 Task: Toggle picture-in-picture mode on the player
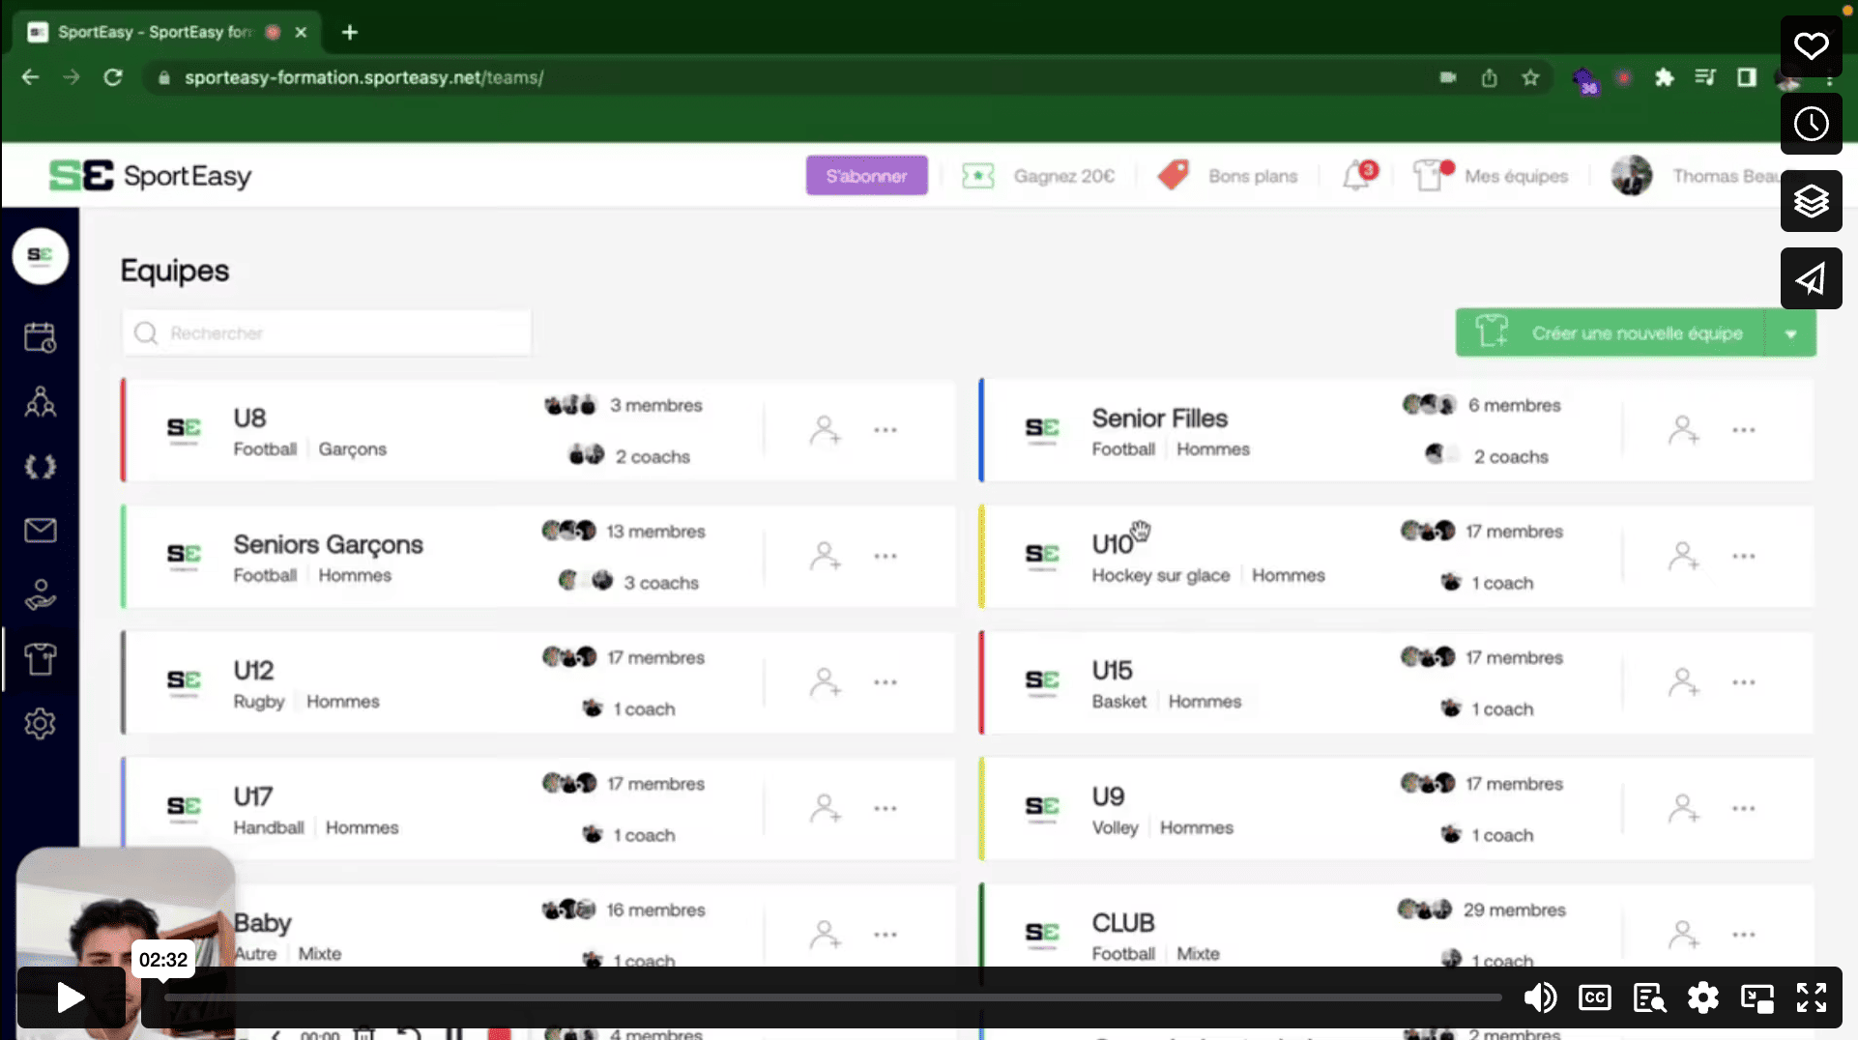1756,997
